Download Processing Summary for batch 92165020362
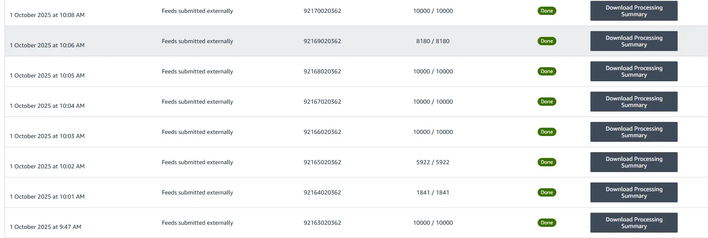Image resolution: width=708 pixels, height=238 pixels. coord(634,162)
